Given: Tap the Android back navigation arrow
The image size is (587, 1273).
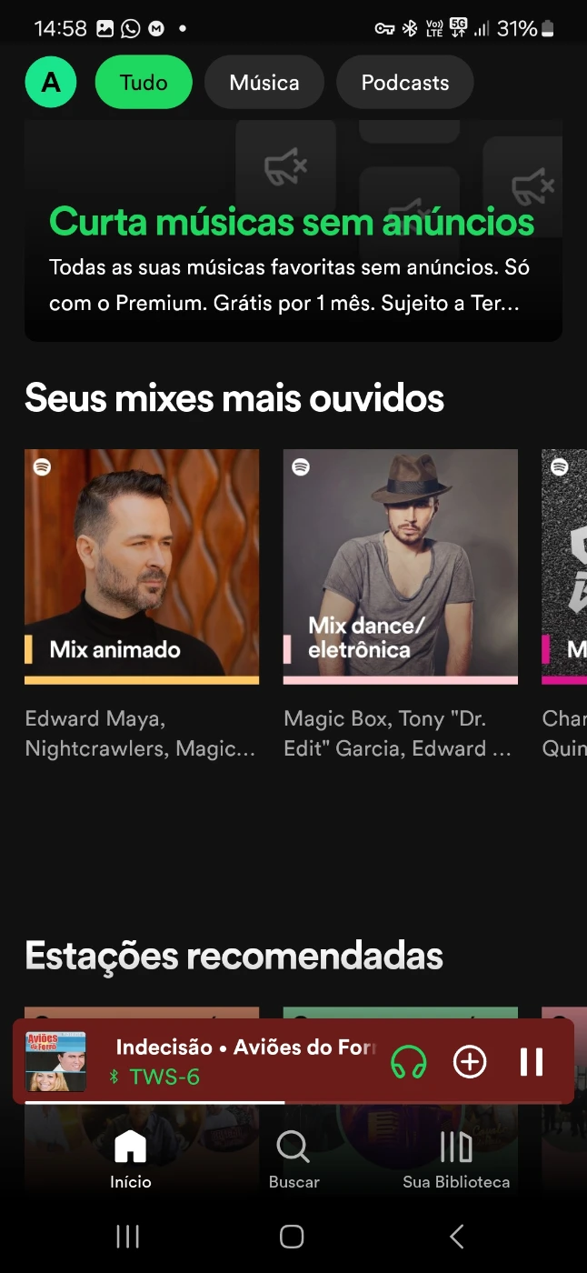Looking at the screenshot, I should (x=457, y=1236).
